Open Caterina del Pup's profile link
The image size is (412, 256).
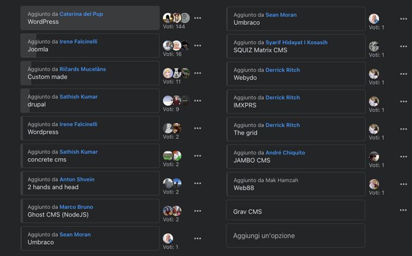click(x=81, y=14)
